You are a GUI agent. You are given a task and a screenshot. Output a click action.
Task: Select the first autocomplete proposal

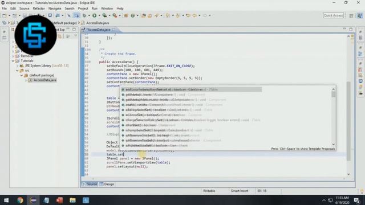tap(191, 89)
